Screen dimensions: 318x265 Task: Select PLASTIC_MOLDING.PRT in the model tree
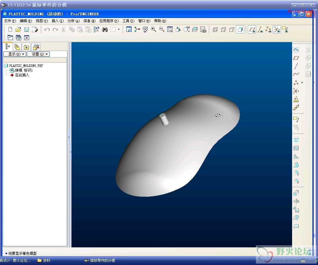26,66
